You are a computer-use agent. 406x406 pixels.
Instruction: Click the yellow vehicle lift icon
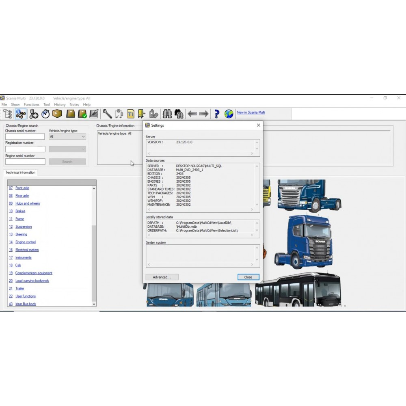142,114
